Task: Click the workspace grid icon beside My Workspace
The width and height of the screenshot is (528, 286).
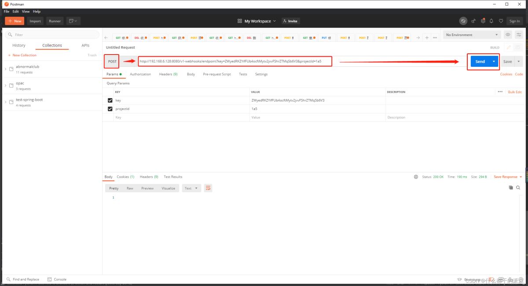Action: [240, 21]
